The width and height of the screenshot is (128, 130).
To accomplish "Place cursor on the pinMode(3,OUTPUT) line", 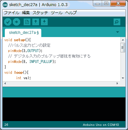I will 25,51.
